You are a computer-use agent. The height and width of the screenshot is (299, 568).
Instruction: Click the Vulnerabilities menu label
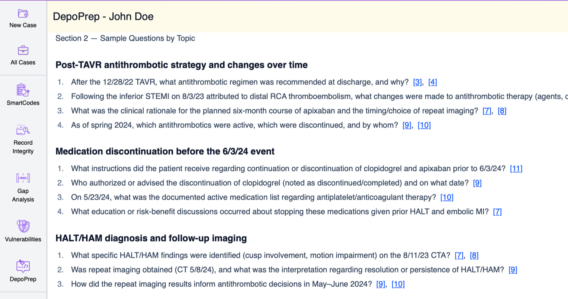point(23,239)
